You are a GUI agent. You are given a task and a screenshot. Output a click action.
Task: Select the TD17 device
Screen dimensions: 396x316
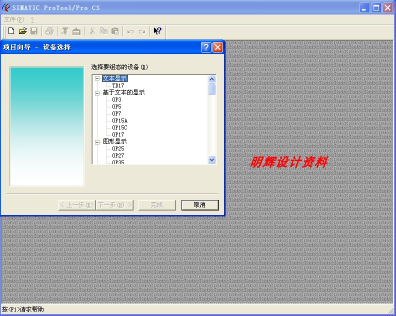click(118, 85)
